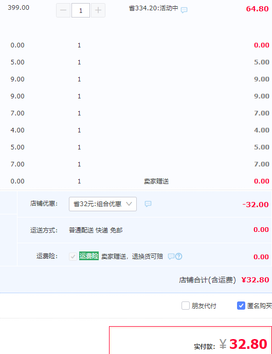Viewport: 272px width, 354px height.
Task: Toggle the 运费险 checkbox
Action: (x=73, y=257)
